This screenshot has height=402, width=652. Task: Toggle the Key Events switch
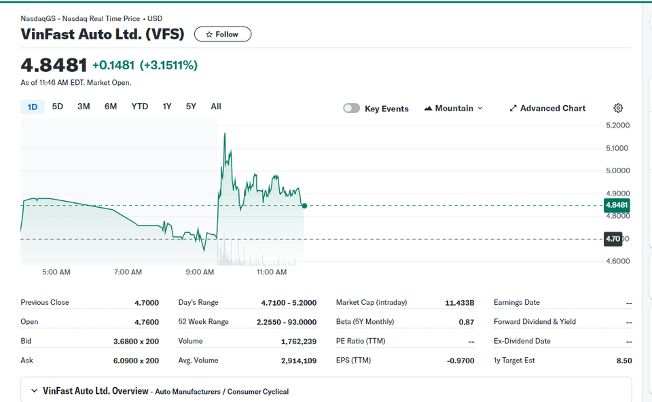351,108
